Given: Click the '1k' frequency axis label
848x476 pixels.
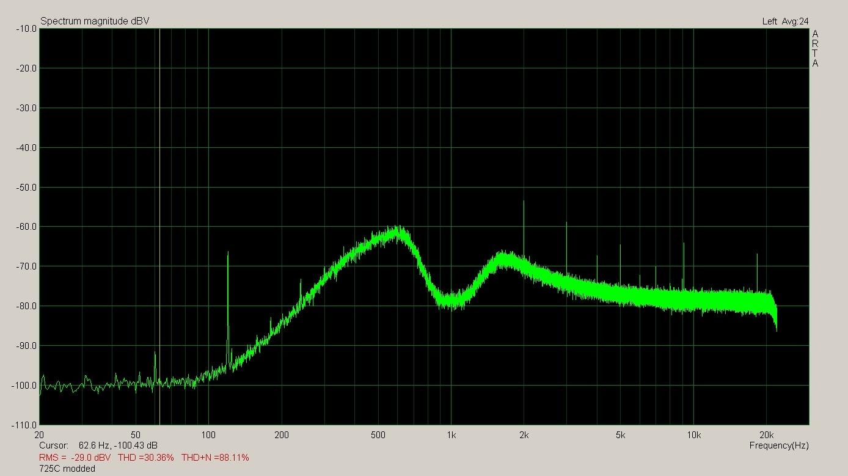Looking at the screenshot, I should tap(451, 435).
